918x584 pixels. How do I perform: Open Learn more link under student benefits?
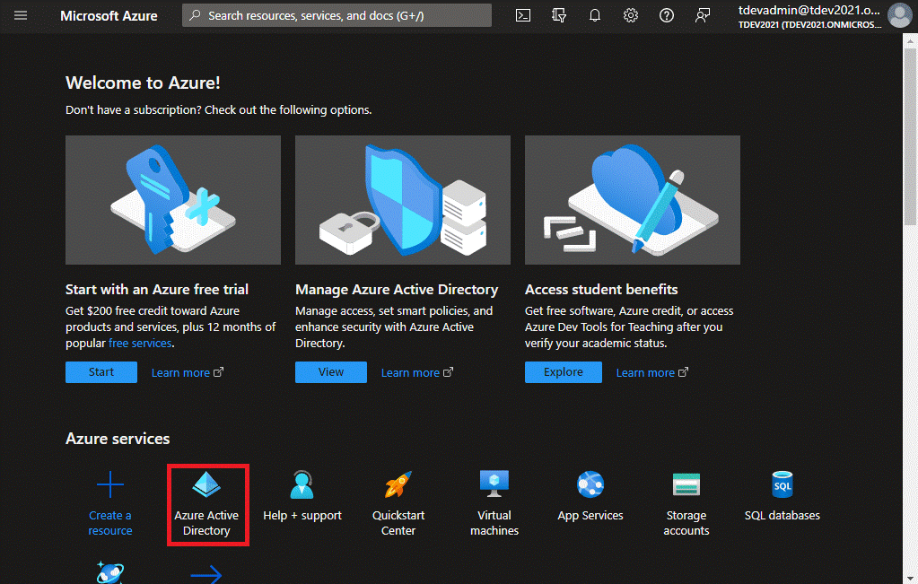[652, 373]
